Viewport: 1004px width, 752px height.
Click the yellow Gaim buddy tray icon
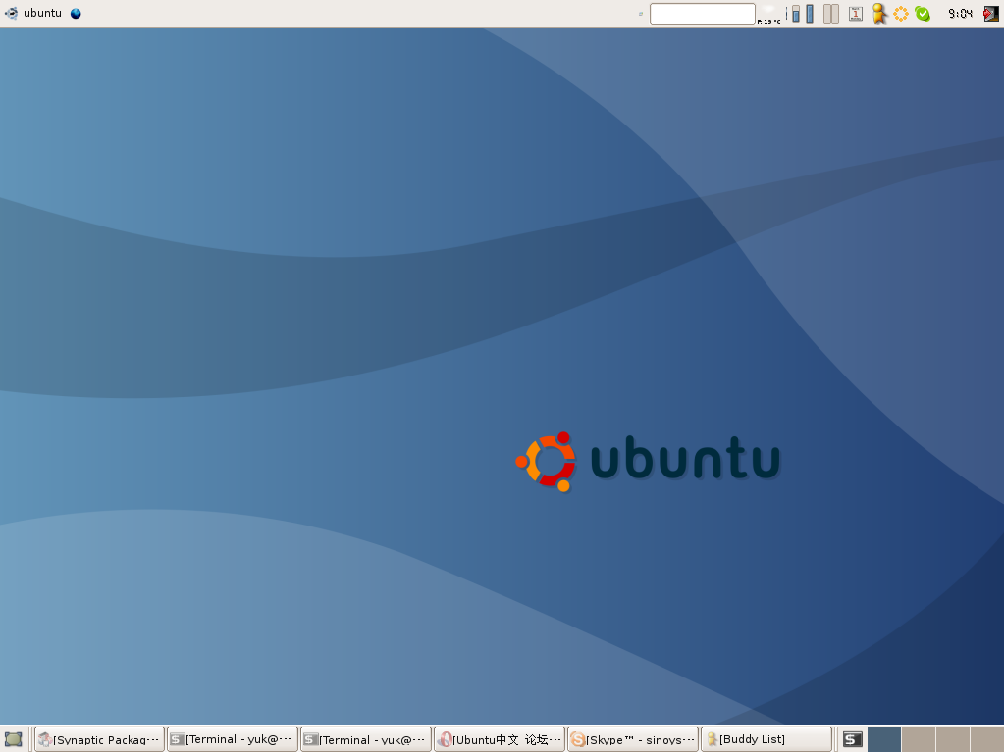coord(879,14)
